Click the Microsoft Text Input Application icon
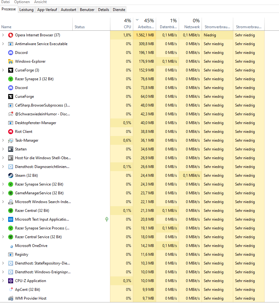 click(10, 219)
